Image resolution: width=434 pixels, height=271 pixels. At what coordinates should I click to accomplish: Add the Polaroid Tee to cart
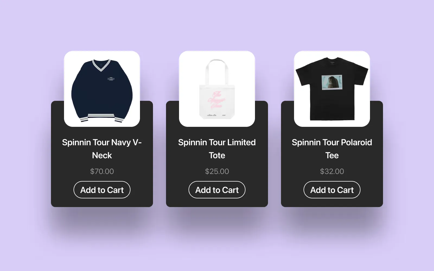pyautogui.click(x=332, y=190)
